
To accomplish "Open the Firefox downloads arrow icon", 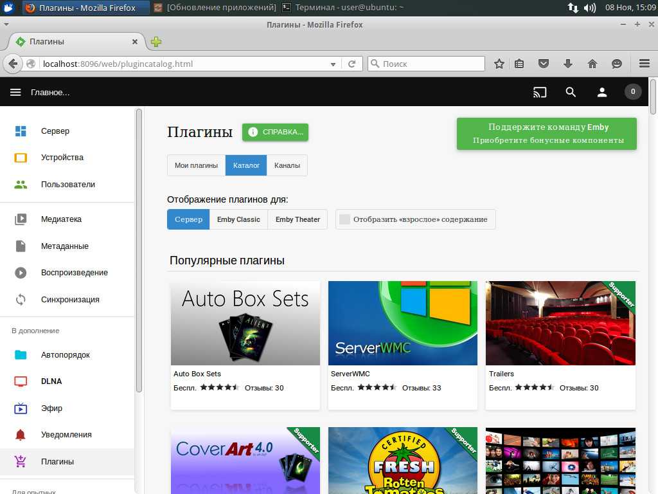I will [x=568, y=64].
